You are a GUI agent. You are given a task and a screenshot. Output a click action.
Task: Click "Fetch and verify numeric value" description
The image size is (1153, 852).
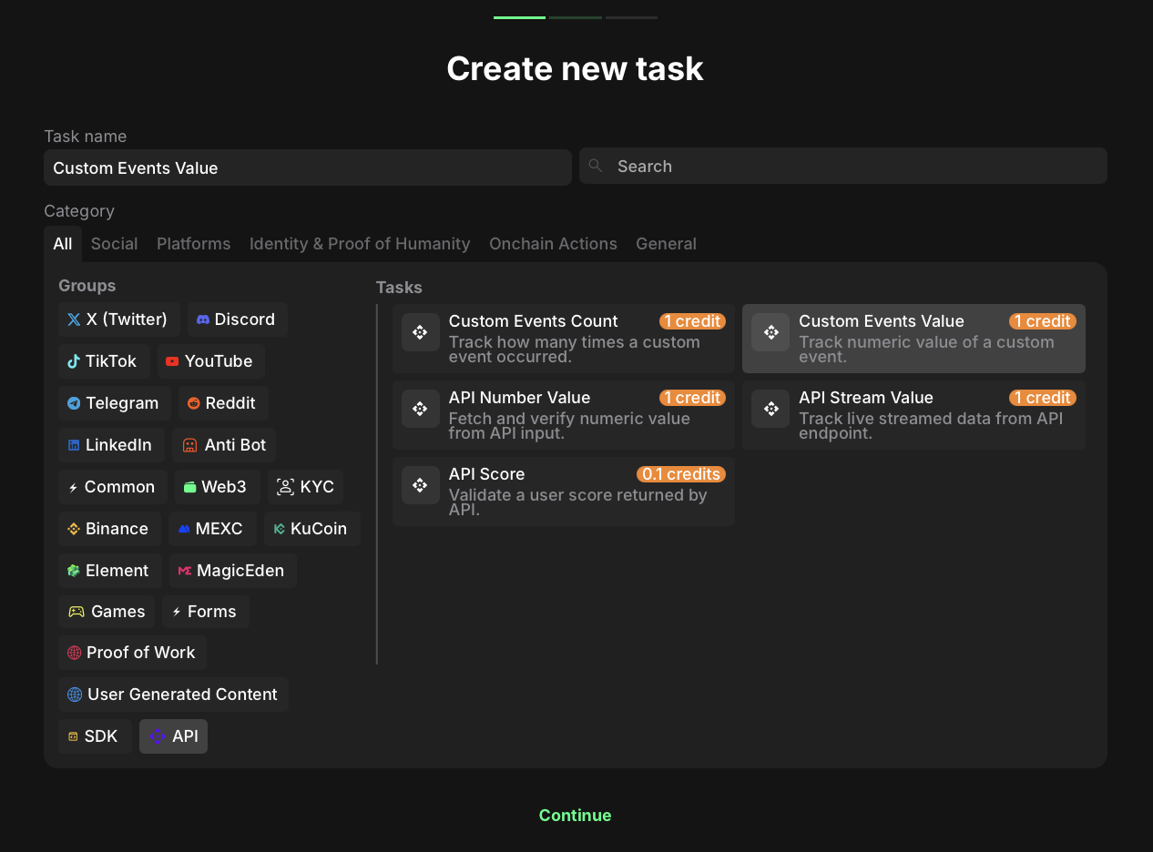click(569, 426)
